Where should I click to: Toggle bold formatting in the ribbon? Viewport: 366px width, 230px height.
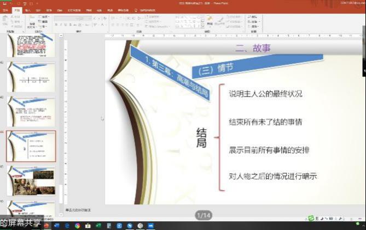pos(56,25)
